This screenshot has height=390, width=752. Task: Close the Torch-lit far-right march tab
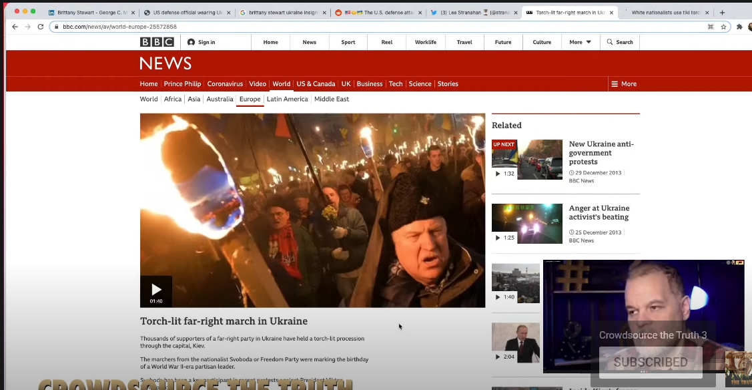(611, 13)
